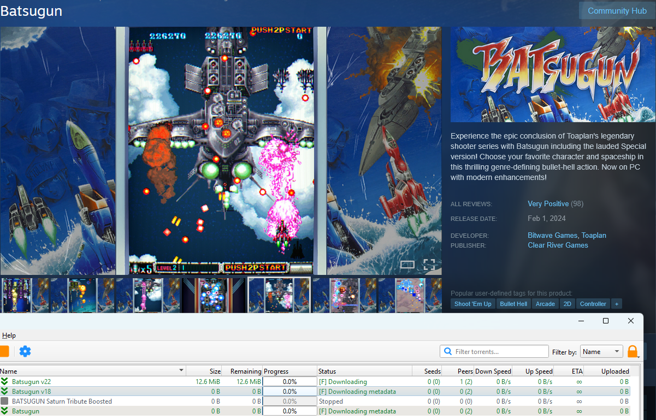
Task: Click the Name column sort arrow
Action: click(x=181, y=371)
